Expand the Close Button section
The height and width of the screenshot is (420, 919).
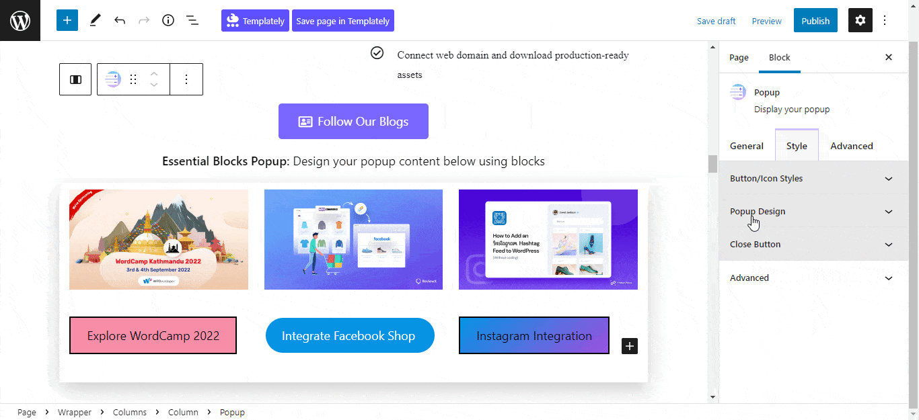click(813, 245)
